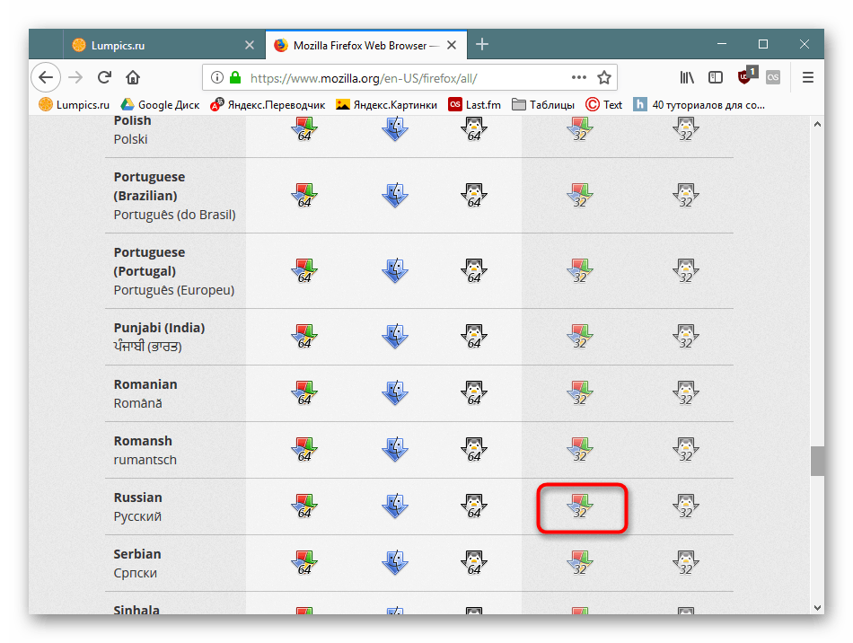Download Romanian Windows 64-bit build
Screen dimensions: 853x643
304,392
